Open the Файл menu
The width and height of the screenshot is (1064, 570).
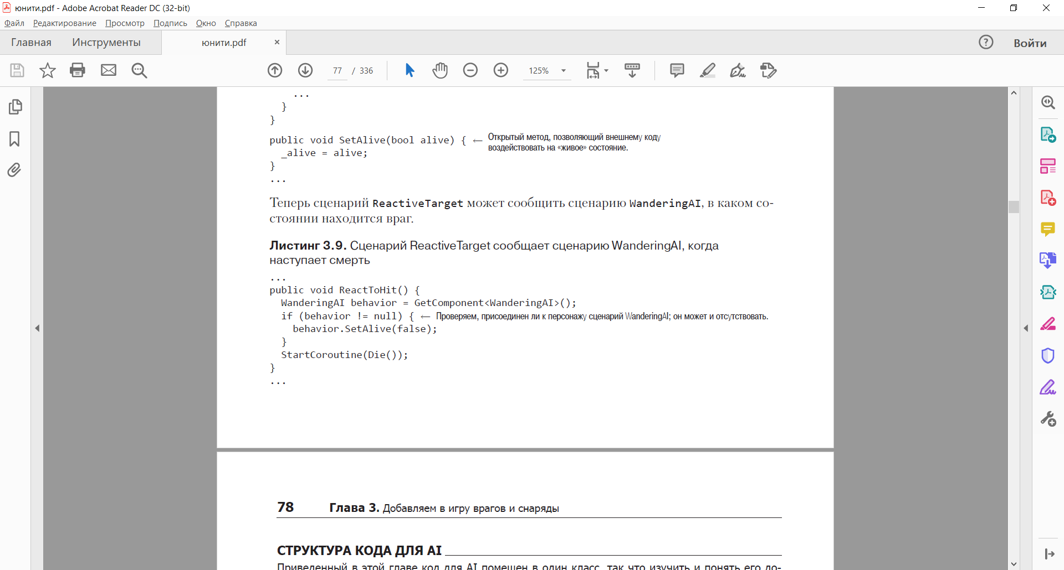[x=14, y=23]
